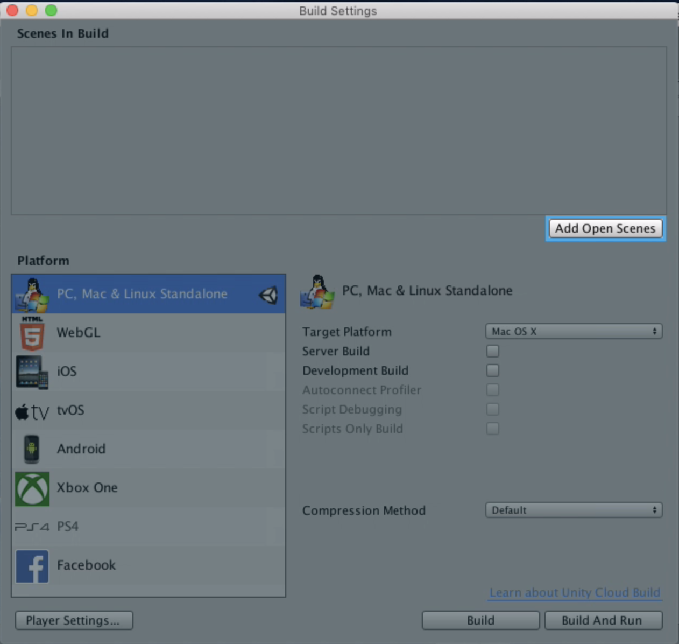The width and height of the screenshot is (679, 644).
Task: Click the Script Debugging label
Action: 352,409
